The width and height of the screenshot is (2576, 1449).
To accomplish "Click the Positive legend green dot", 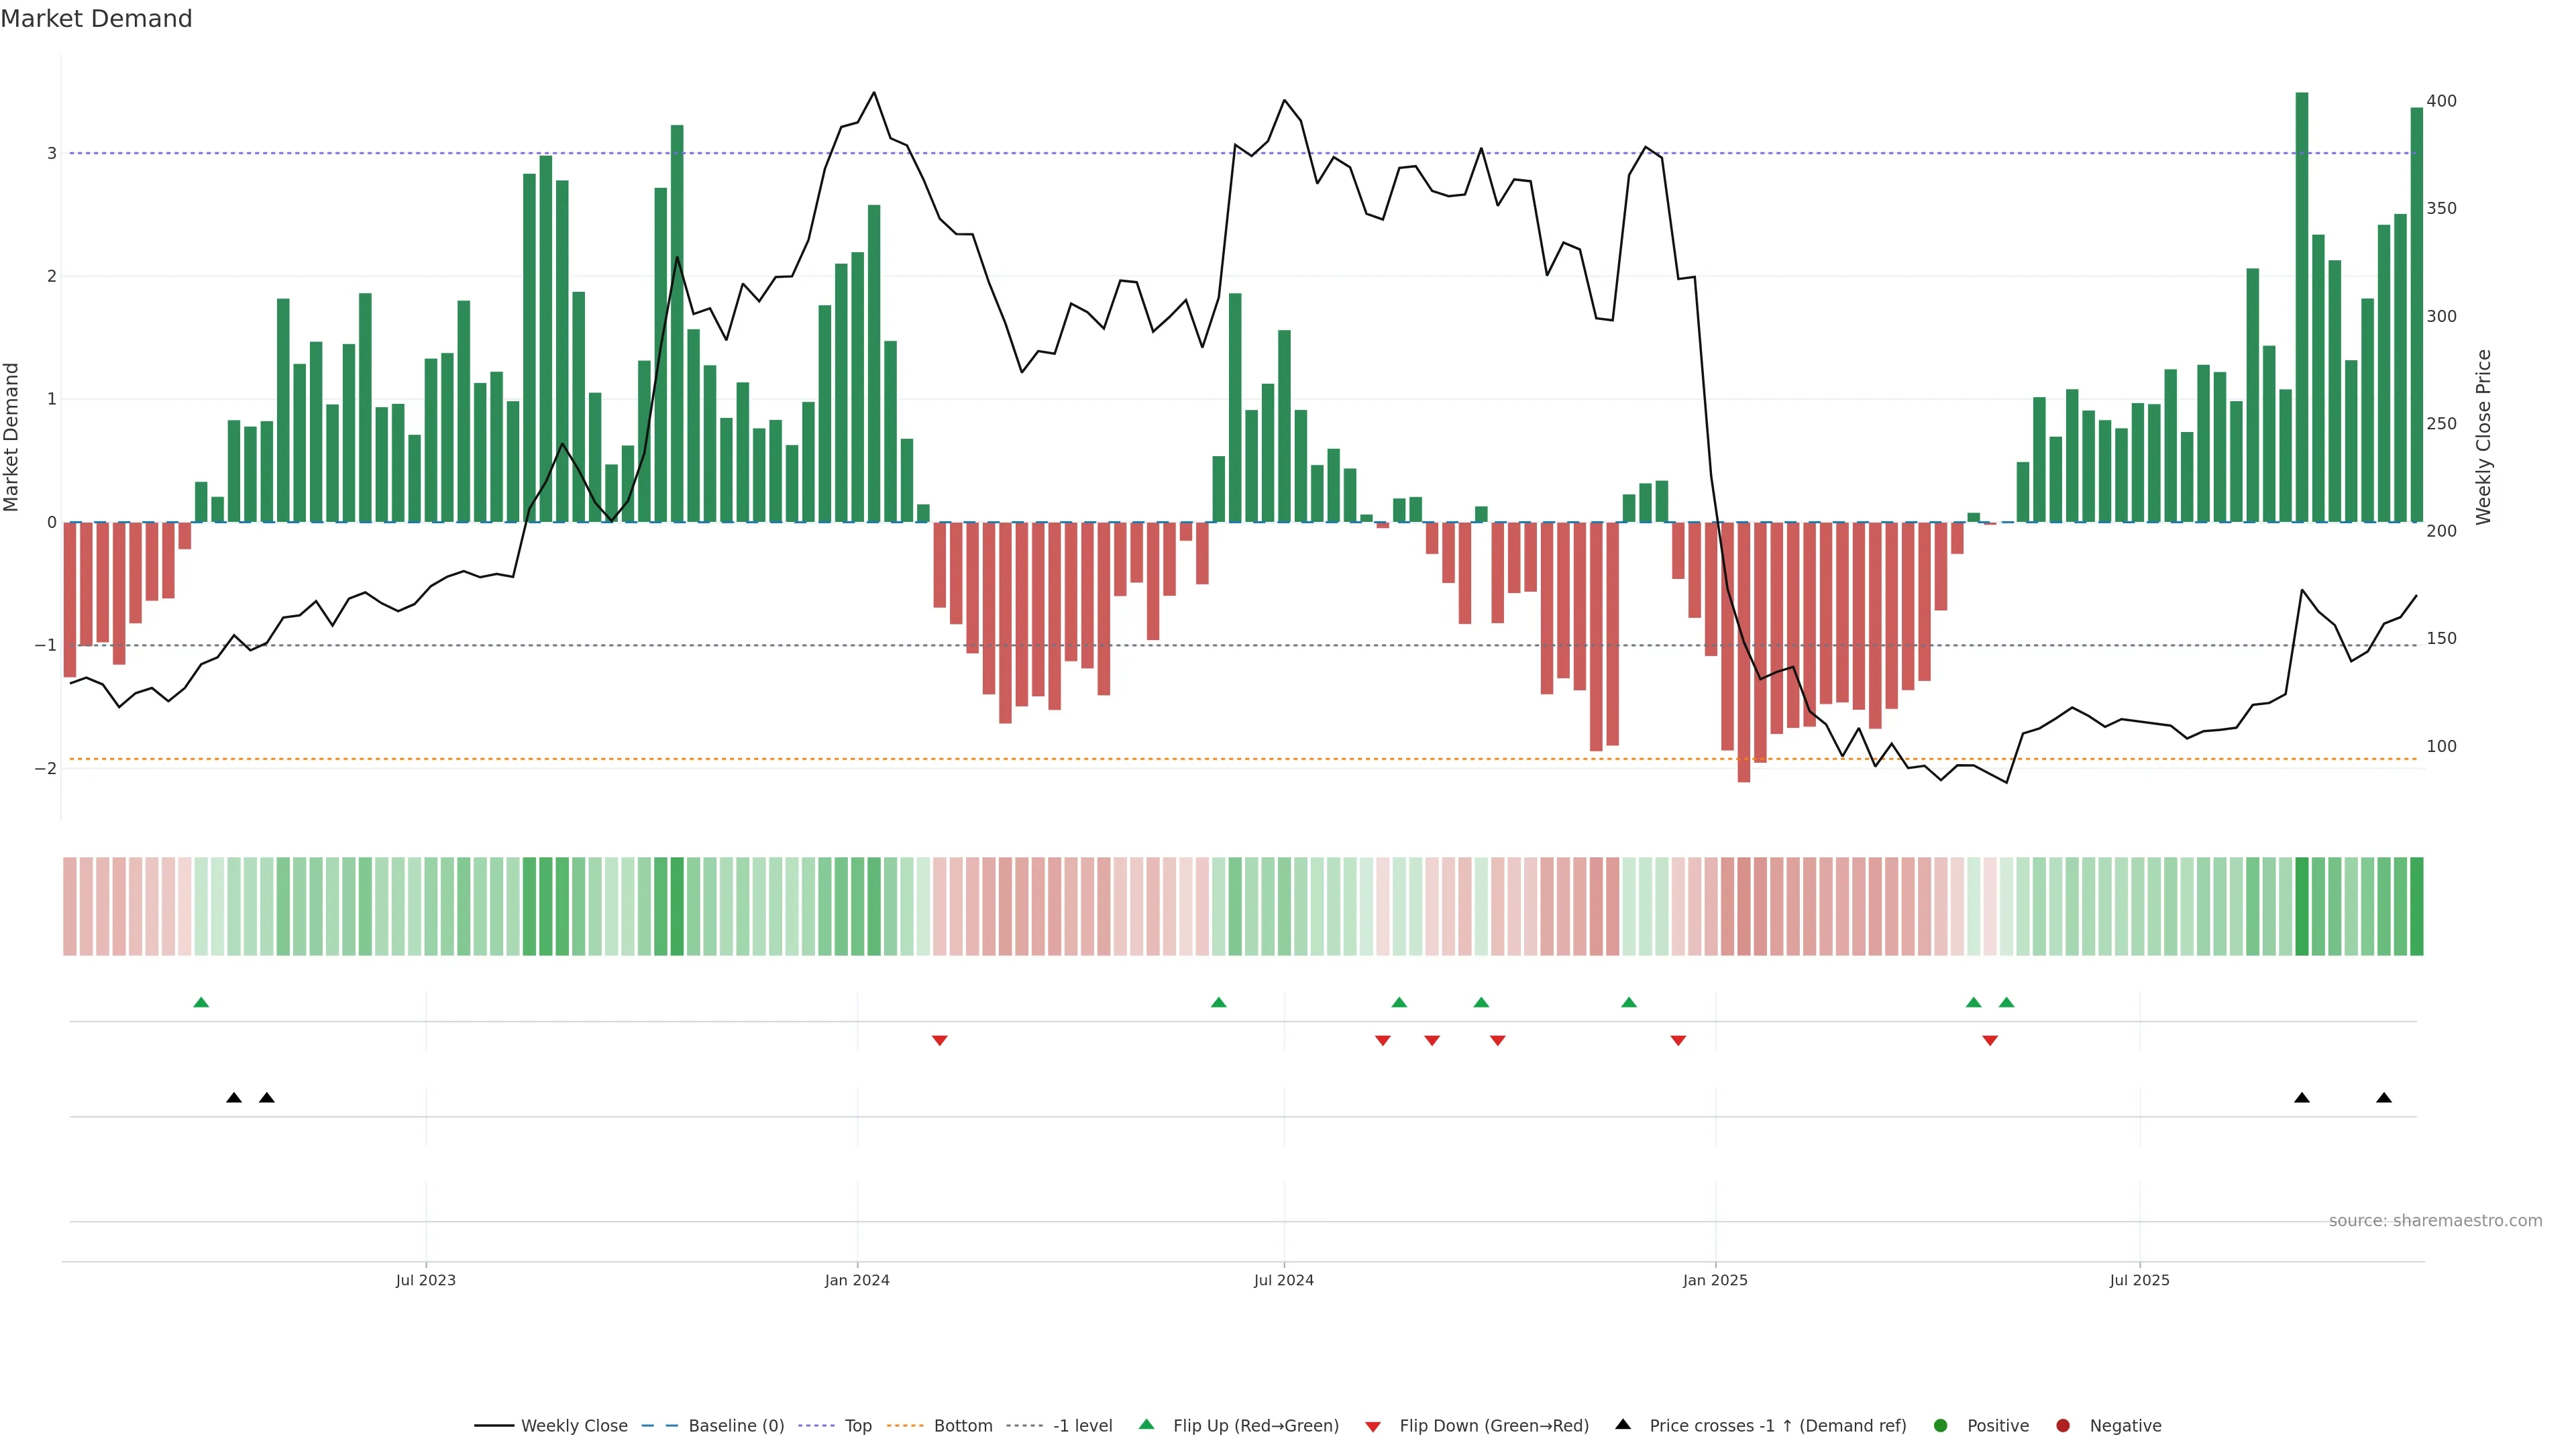I will 1941,1426.
